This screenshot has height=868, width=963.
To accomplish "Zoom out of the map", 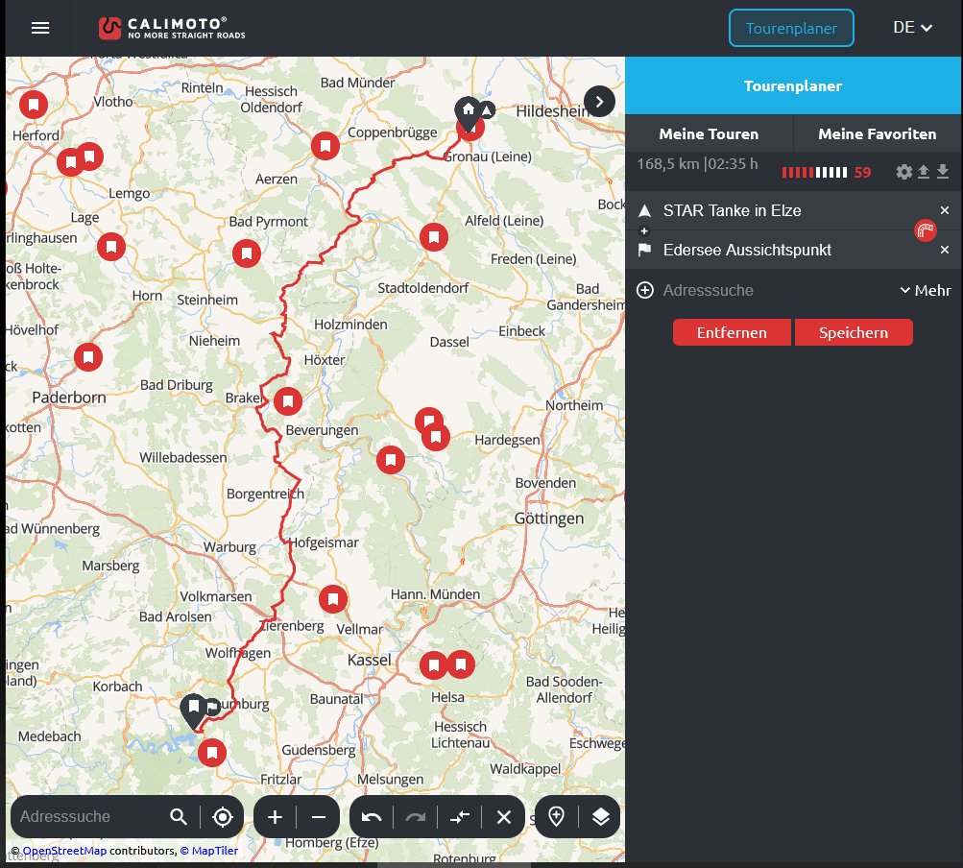I will pos(319,817).
